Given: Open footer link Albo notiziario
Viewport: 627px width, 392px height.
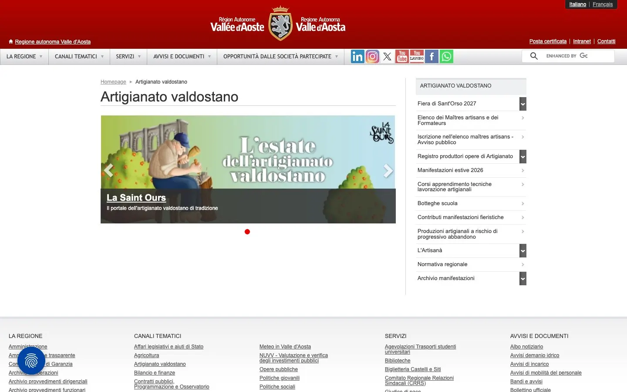Looking at the screenshot, I should pos(526,347).
